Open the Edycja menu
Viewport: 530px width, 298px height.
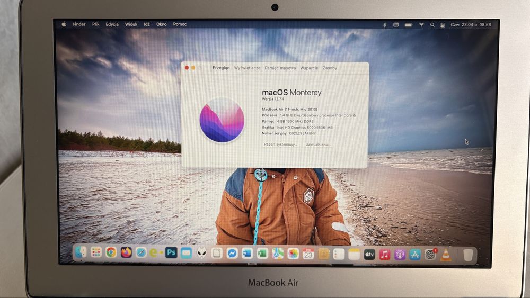[112, 24]
